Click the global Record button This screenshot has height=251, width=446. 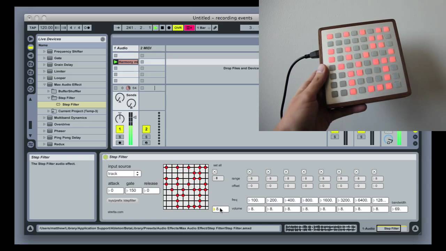169,28
